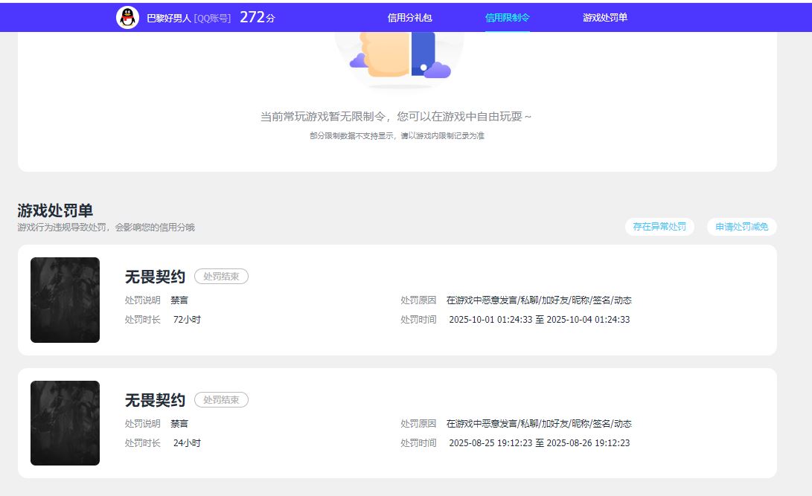Click the 处罚结束 badge on the first record
Image resolution: width=812 pixels, height=496 pixels.
point(221,277)
